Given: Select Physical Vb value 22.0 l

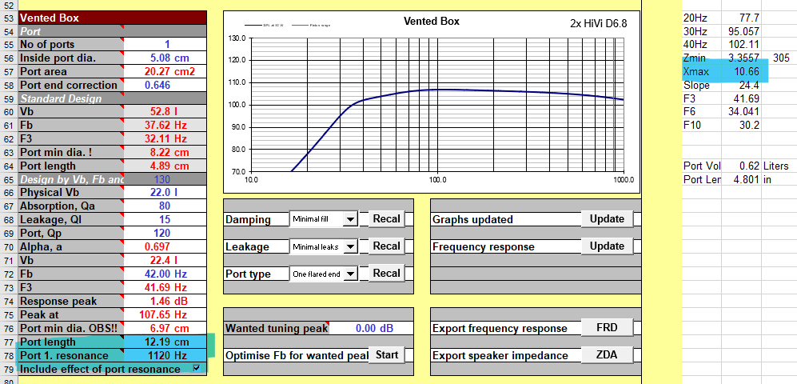Looking at the screenshot, I should pos(165,192).
